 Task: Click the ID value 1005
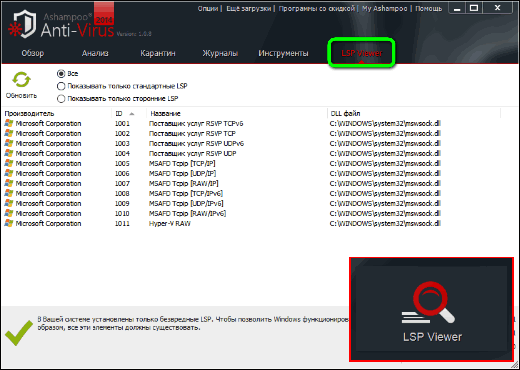click(122, 163)
